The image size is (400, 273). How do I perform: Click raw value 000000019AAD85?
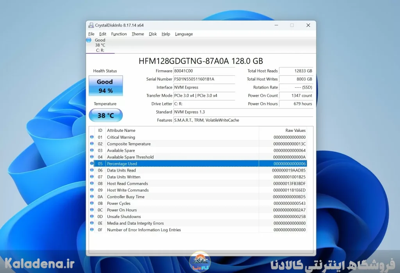tap(289, 170)
